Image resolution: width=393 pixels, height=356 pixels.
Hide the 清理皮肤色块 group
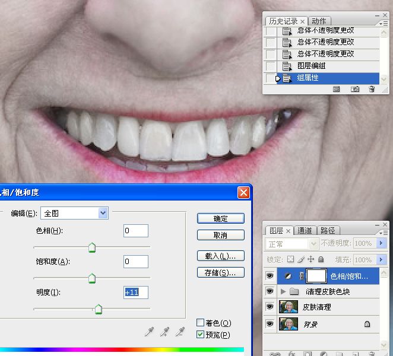(270, 291)
